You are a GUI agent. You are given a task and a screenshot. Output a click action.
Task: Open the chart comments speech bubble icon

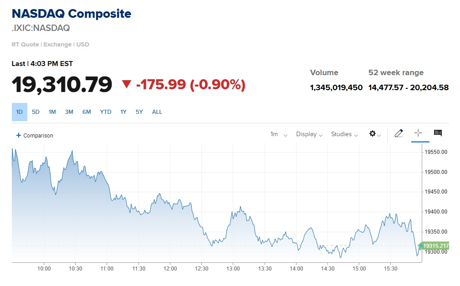(x=438, y=133)
